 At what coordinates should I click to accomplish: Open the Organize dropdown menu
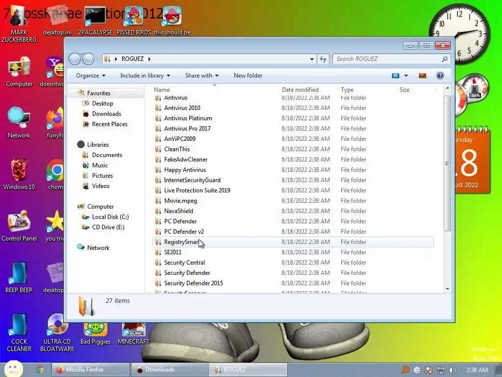91,76
